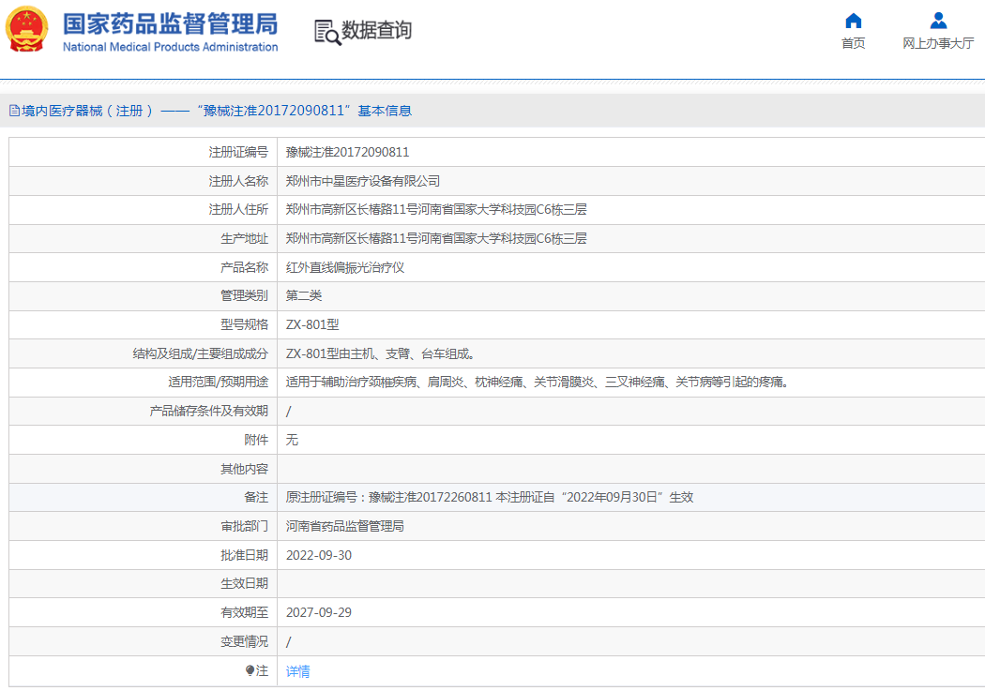Click the national emblem logo
The height and width of the screenshot is (691, 985).
[26, 29]
